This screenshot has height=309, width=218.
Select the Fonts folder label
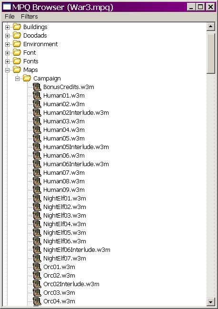tap(31, 61)
